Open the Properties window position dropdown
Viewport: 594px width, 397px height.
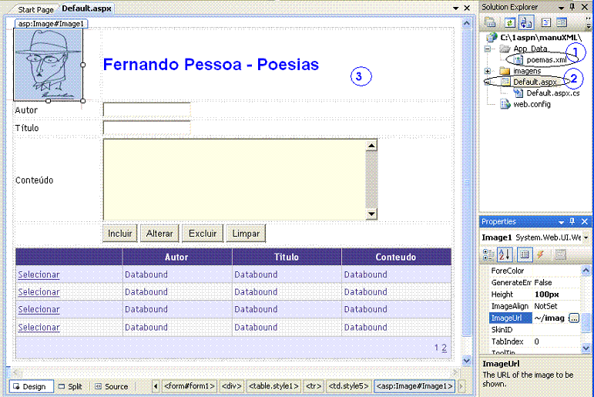click(x=561, y=222)
